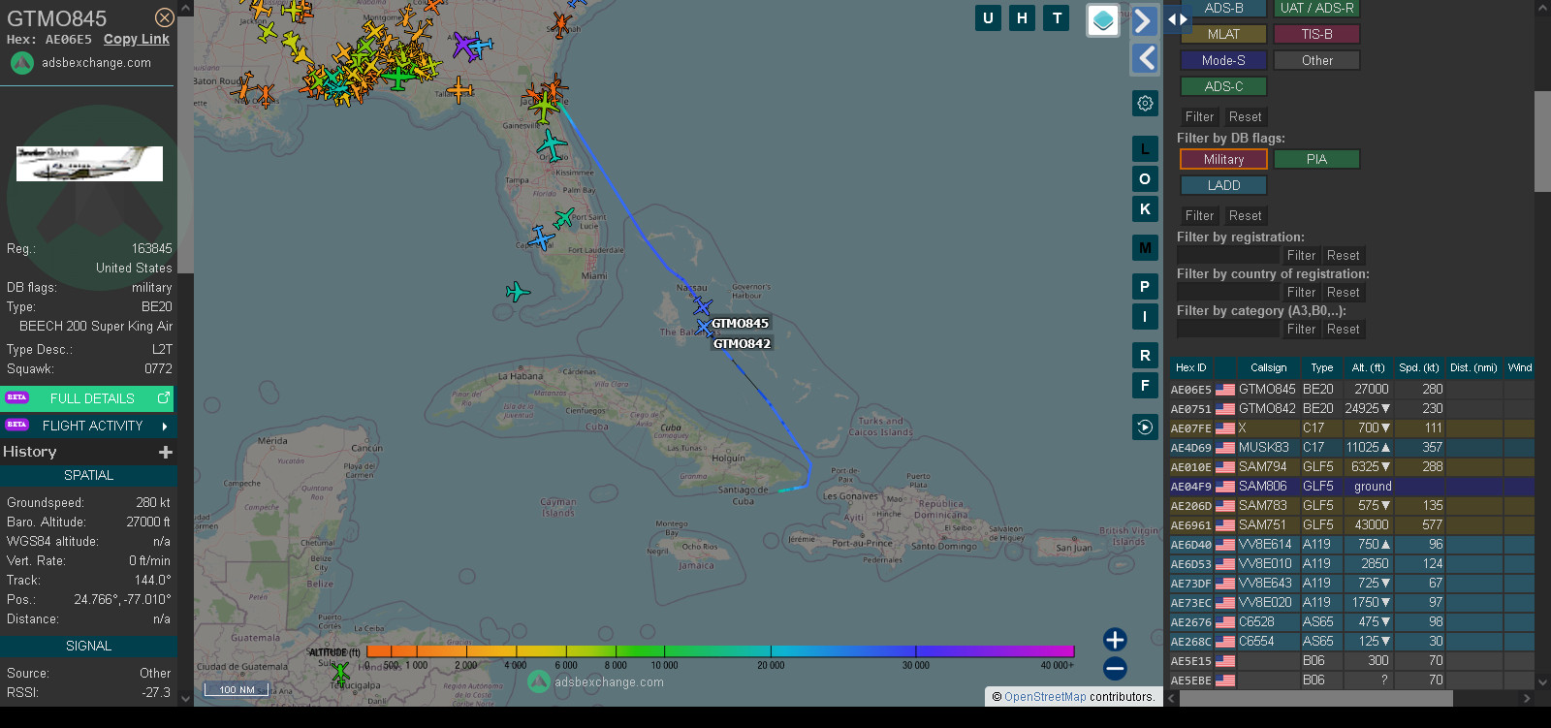
Task: Toggle the L map option
Action: 1145,149
